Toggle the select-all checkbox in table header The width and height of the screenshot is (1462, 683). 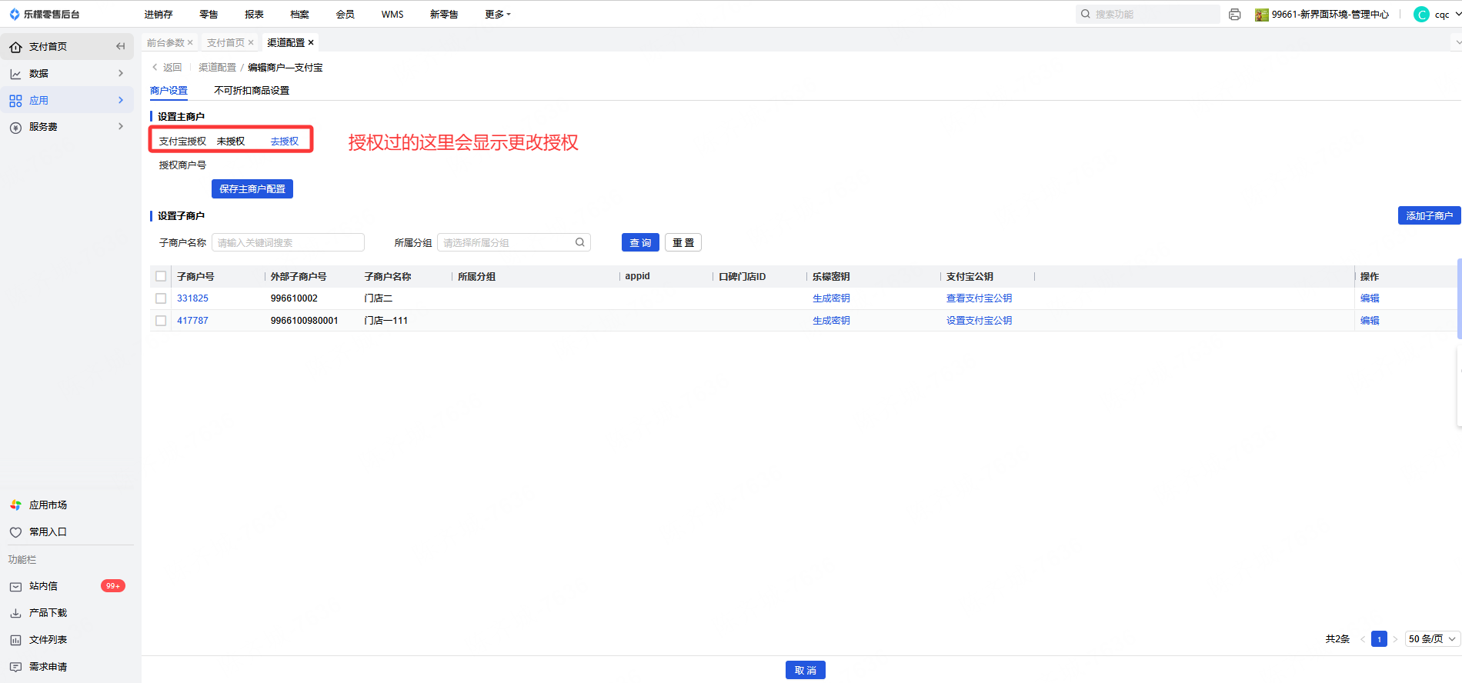click(161, 276)
